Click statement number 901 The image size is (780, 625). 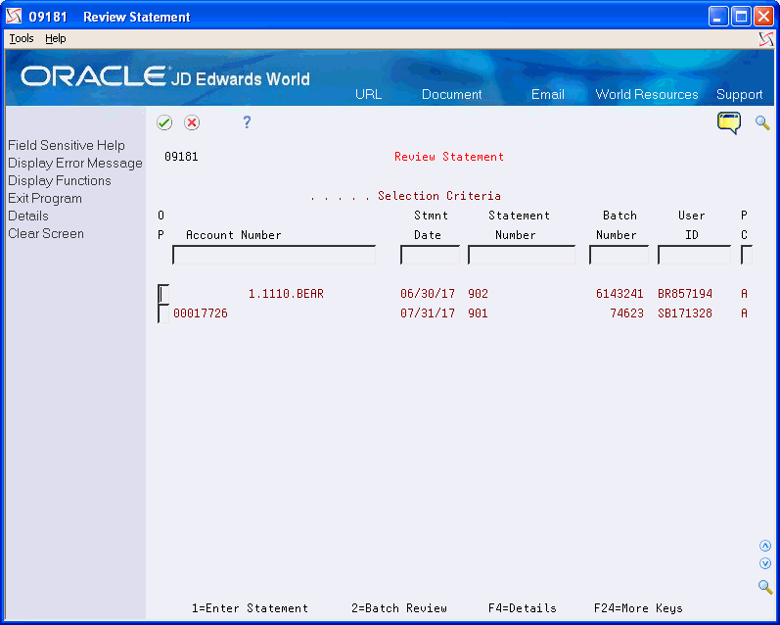coord(478,313)
